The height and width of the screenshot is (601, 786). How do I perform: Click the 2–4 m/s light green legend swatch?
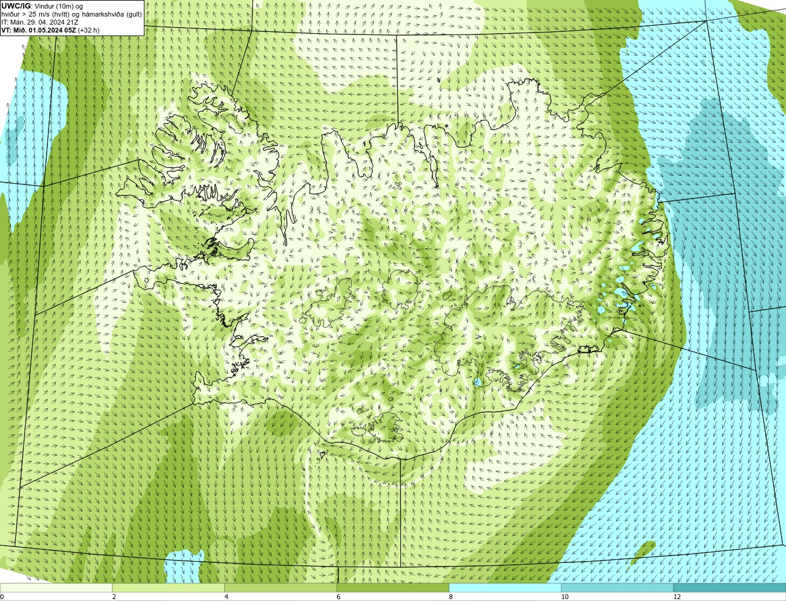(x=168, y=587)
